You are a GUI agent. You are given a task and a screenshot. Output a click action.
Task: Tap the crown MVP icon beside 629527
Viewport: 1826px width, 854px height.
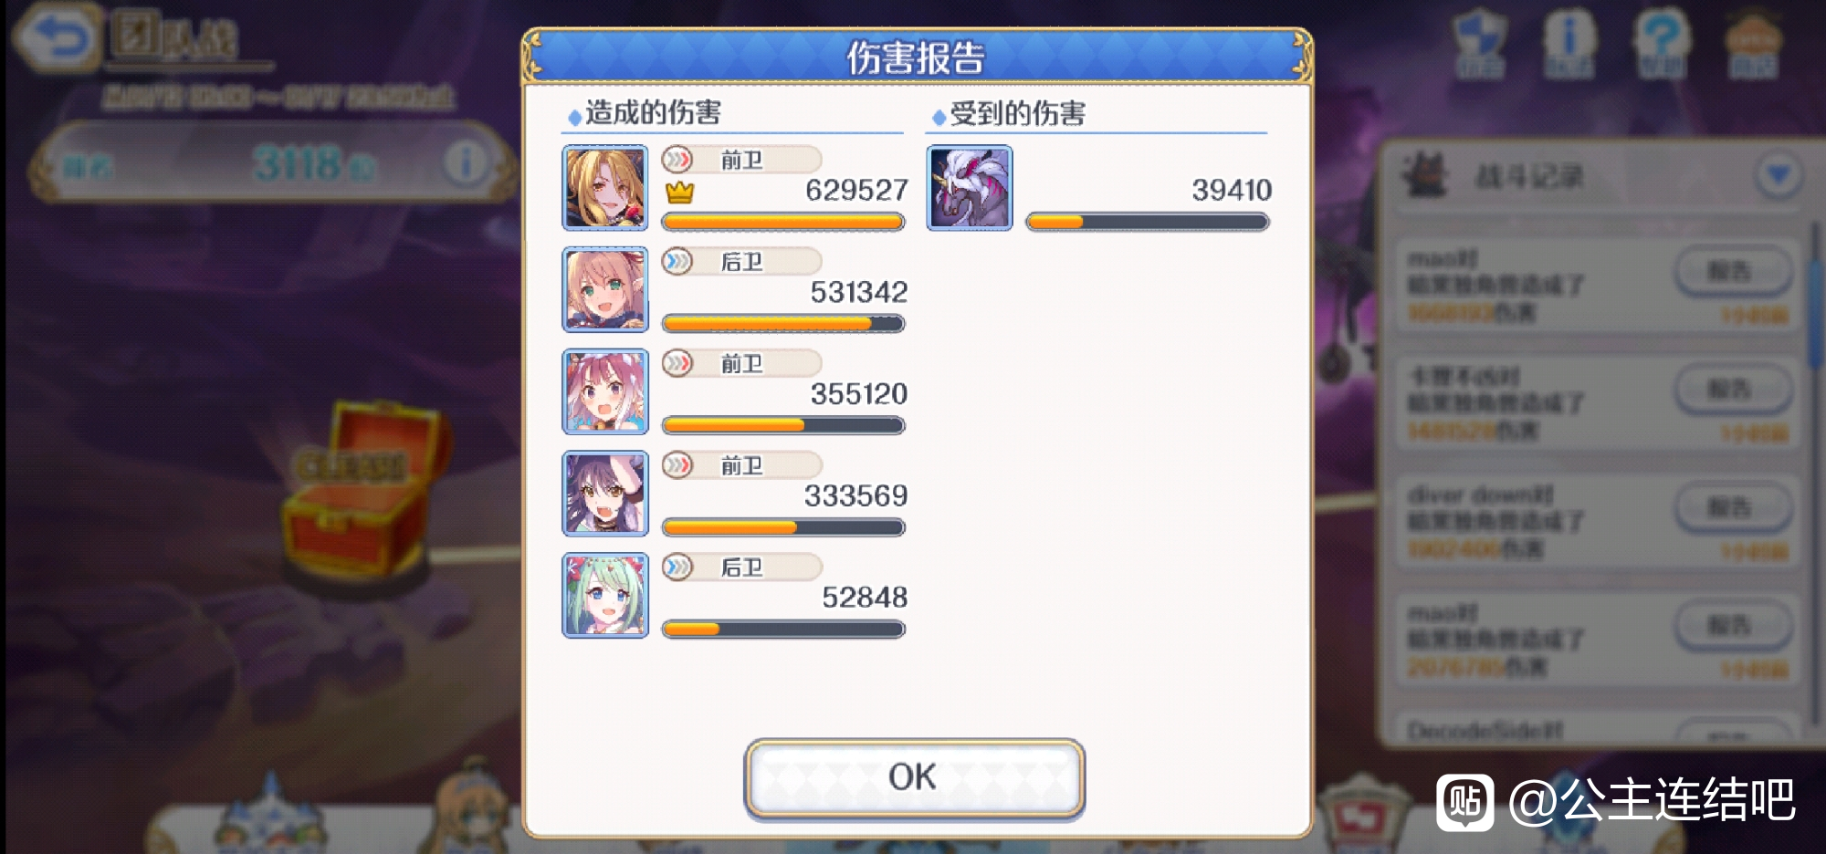[x=679, y=193]
